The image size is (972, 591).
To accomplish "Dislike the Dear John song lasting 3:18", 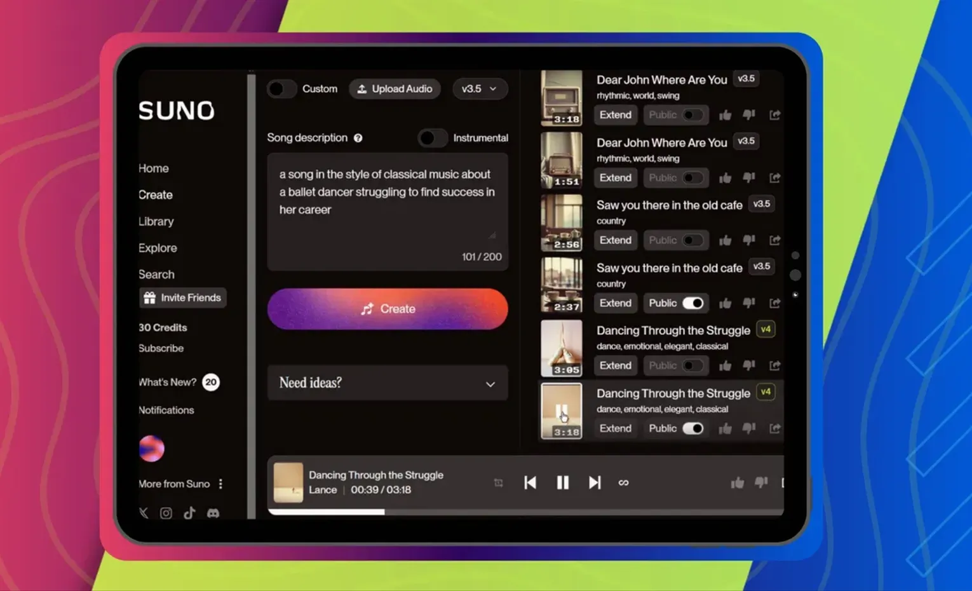I will (749, 115).
